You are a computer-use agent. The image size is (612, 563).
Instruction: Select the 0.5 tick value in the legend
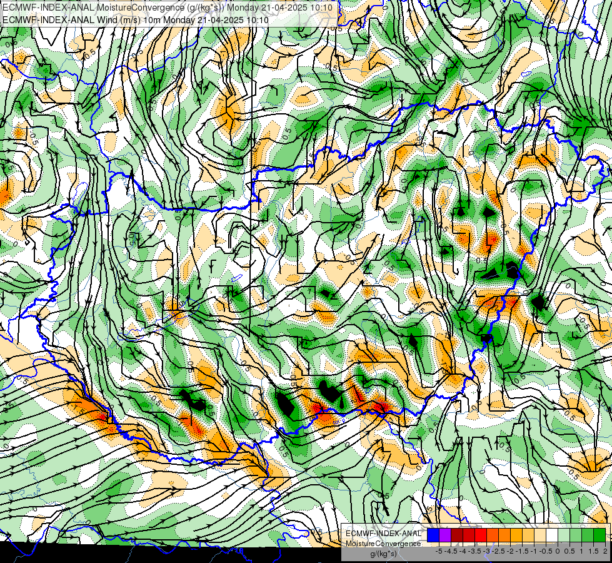(569, 551)
